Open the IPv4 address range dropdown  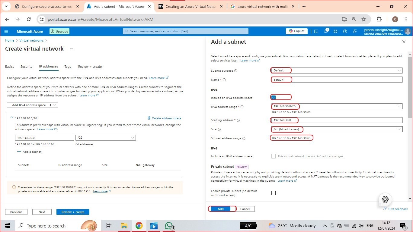pos(337,106)
